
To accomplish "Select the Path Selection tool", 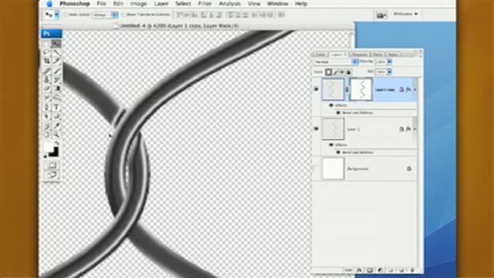I will (47, 117).
